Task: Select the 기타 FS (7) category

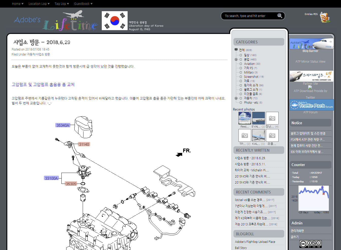Action: pos(250,68)
